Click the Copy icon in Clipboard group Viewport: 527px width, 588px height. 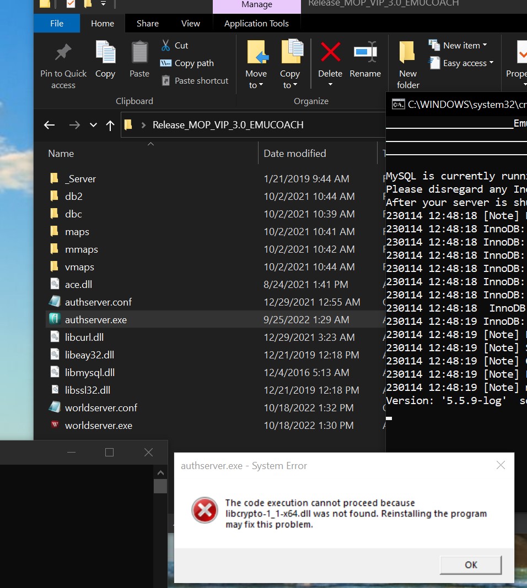tap(105, 51)
